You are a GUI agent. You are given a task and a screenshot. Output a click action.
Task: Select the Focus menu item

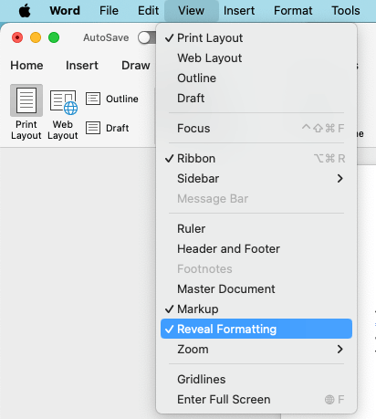(256, 128)
